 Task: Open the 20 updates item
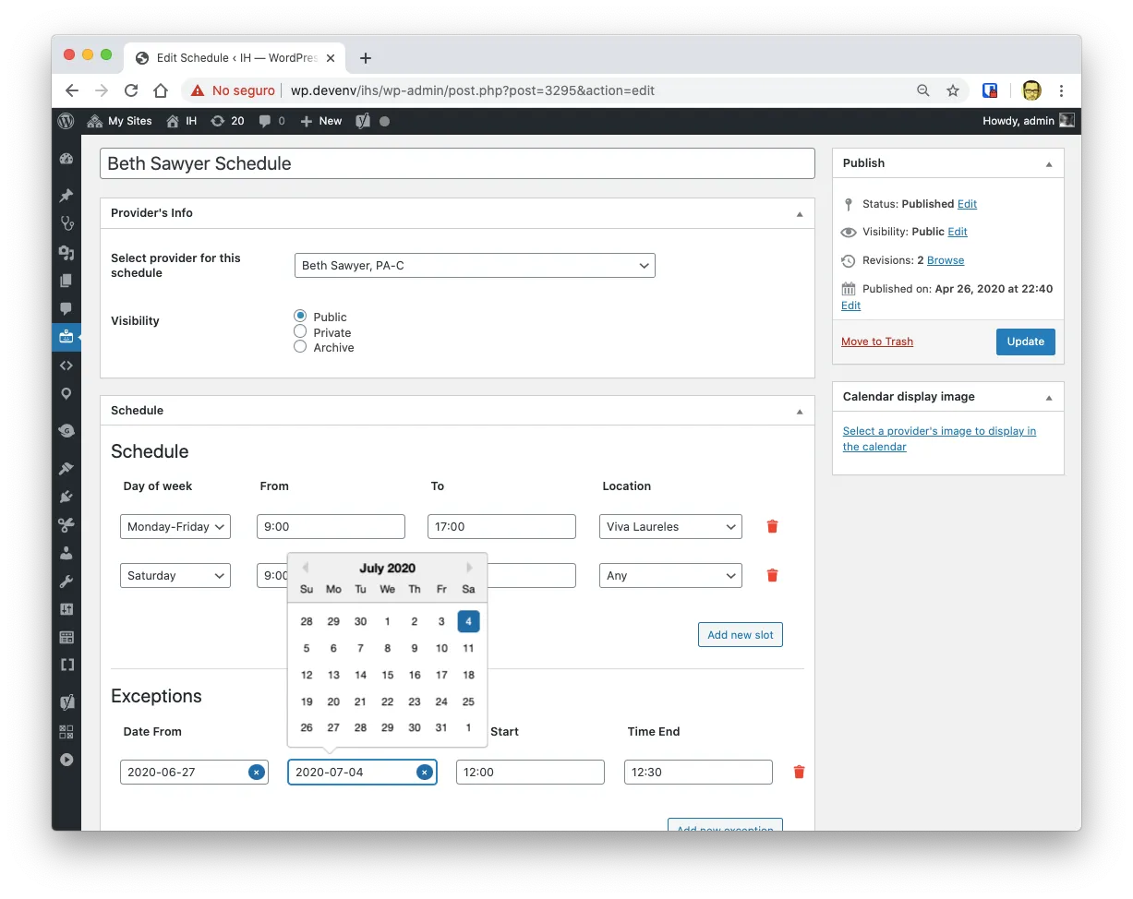tap(227, 121)
